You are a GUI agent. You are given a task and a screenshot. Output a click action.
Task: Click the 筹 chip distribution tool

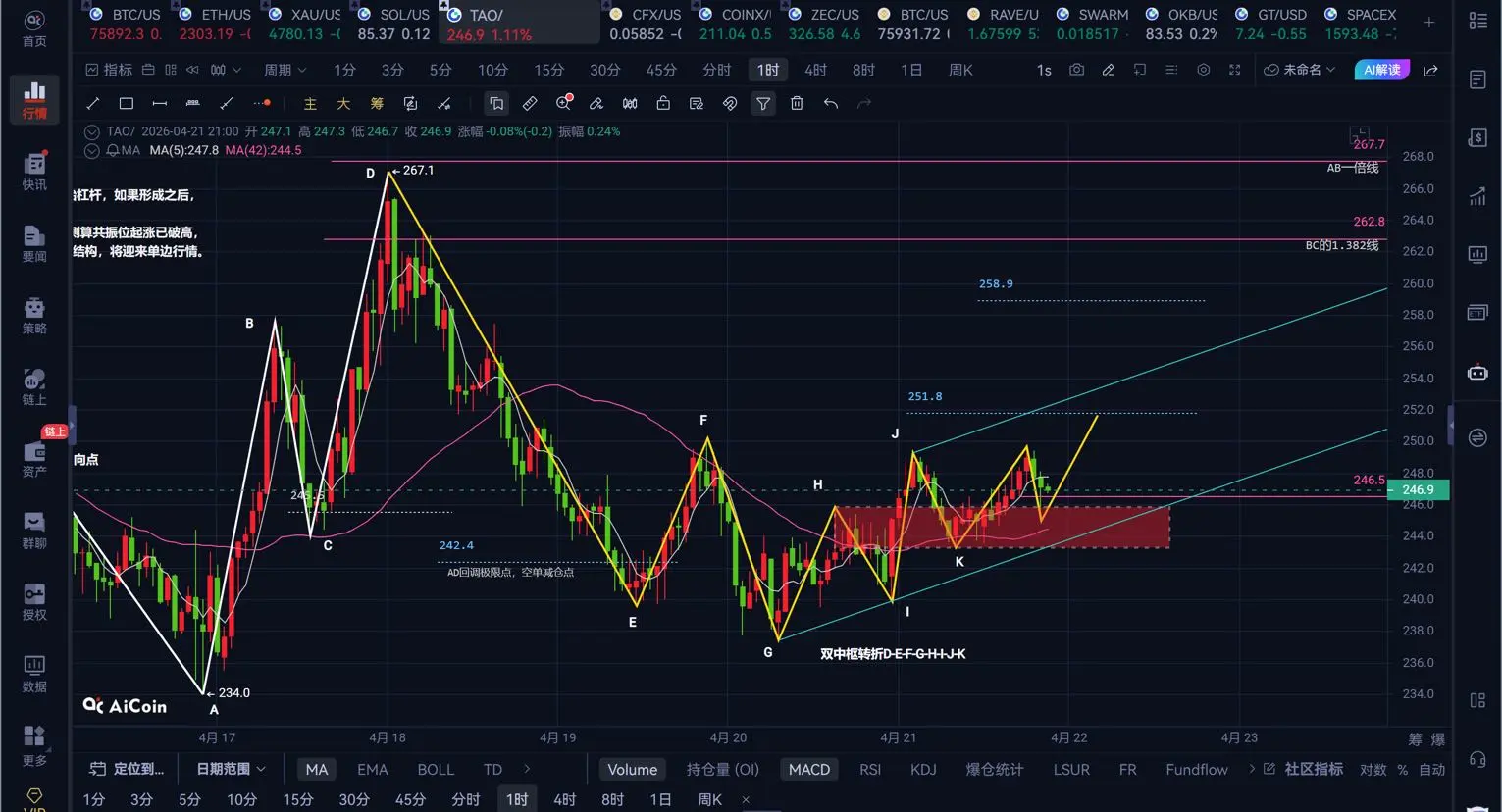point(377,103)
